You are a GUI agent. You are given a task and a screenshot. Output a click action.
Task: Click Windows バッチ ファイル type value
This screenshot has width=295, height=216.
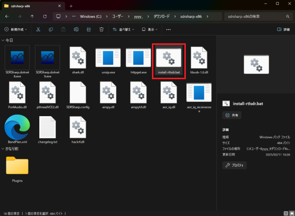coord(275,137)
